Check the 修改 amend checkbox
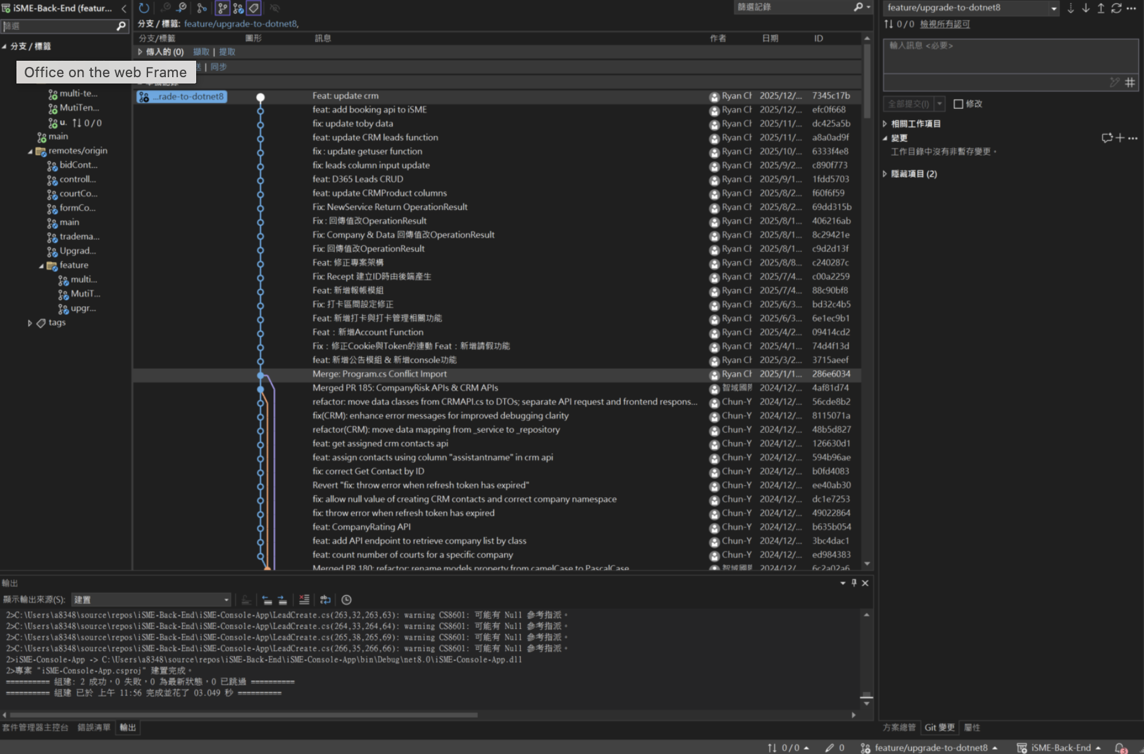The image size is (1144, 754). coord(959,104)
